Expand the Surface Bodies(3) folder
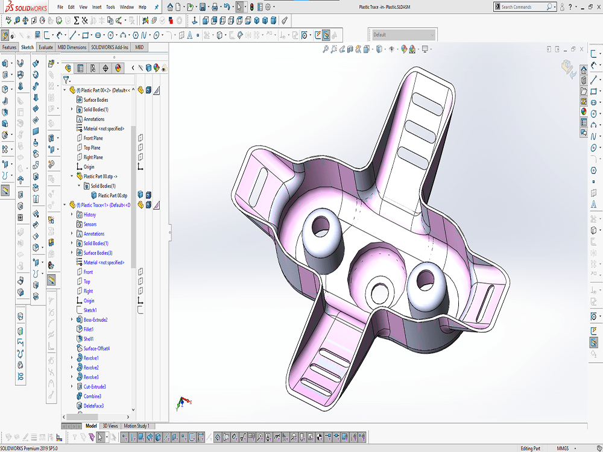Image resolution: width=603 pixels, height=452 pixels. [72, 253]
